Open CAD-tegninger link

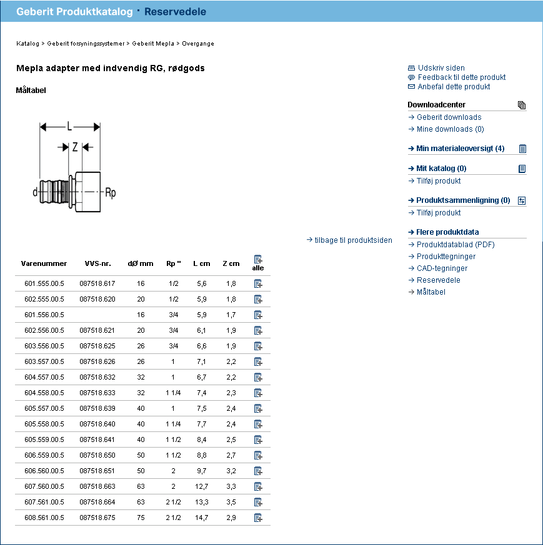point(442,268)
